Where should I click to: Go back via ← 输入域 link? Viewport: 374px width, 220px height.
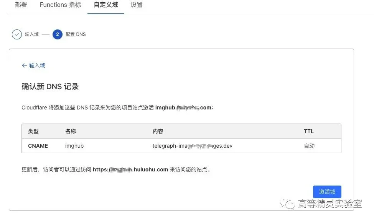tap(33, 65)
